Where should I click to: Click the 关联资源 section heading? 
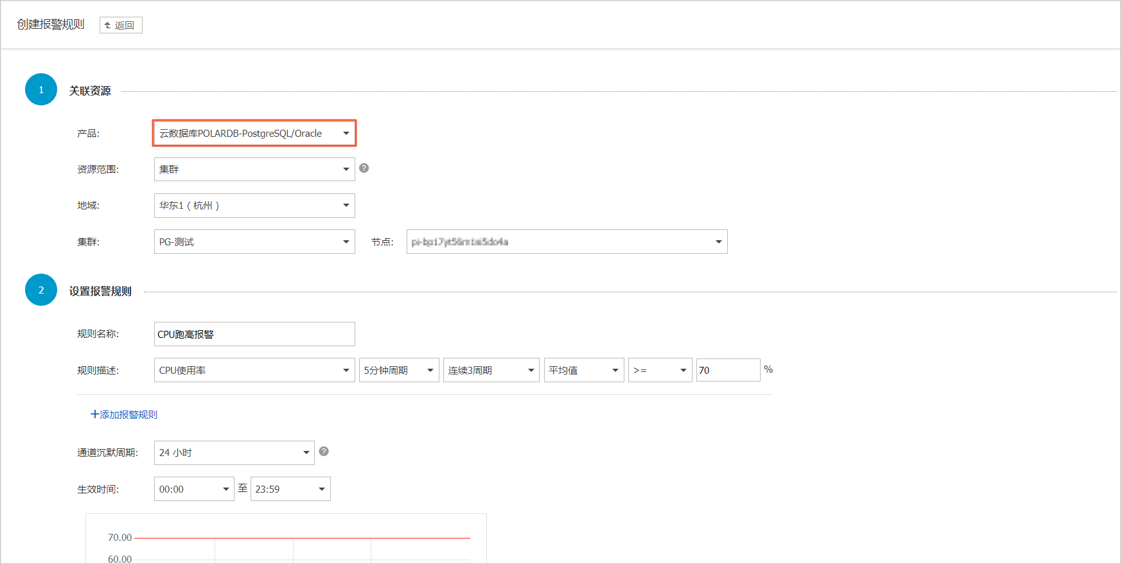click(90, 91)
